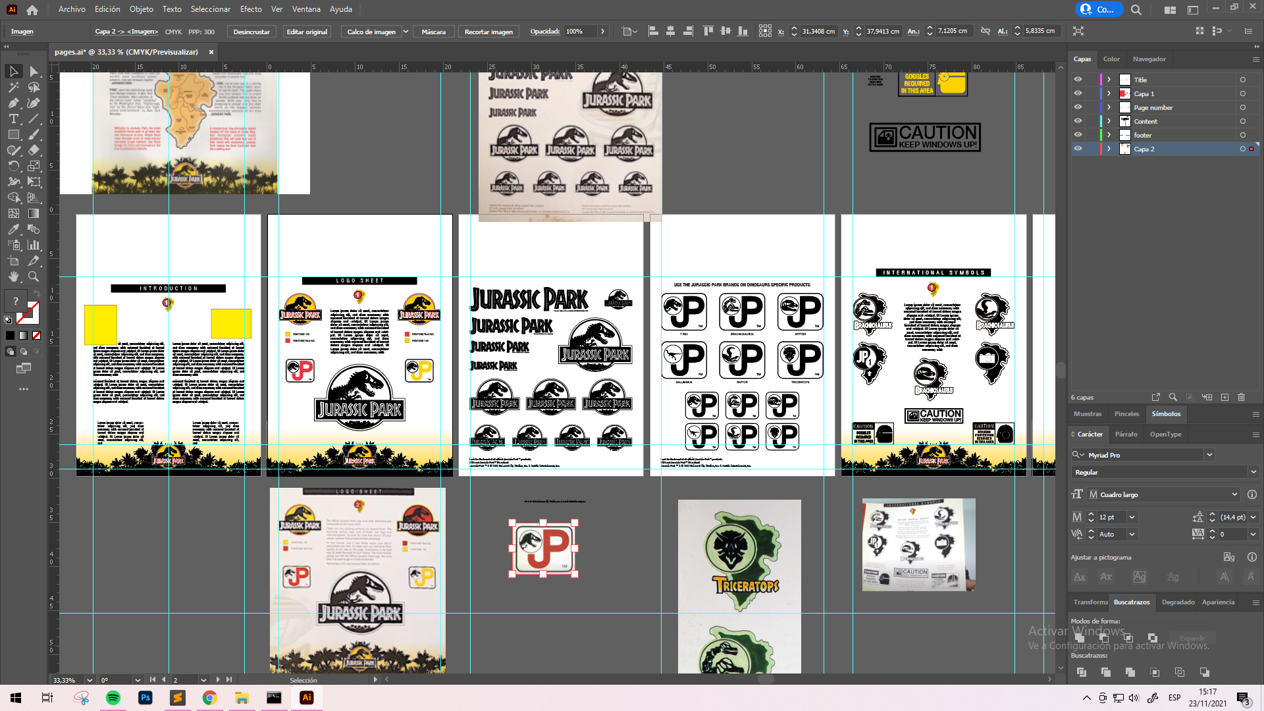Open Spotify from the Windows taskbar
Image resolution: width=1264 pixels, height=711 pixels.
point(113,698)
